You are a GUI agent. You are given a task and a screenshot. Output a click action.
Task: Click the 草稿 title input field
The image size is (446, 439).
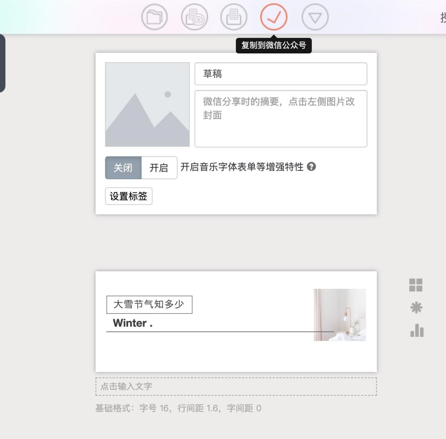click(x=281, y=74)
